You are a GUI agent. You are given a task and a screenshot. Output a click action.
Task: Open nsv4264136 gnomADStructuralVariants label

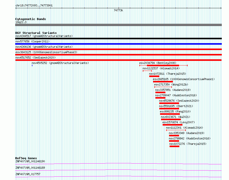click(44, 47)
